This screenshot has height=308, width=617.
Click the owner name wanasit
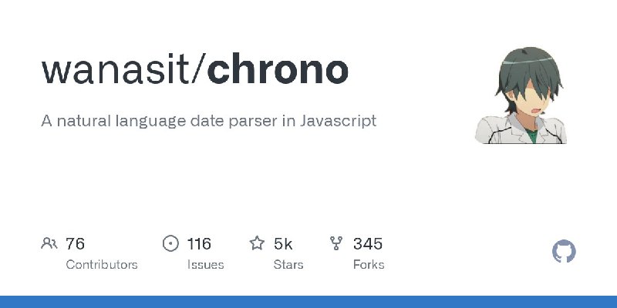(x=116, y=71)
